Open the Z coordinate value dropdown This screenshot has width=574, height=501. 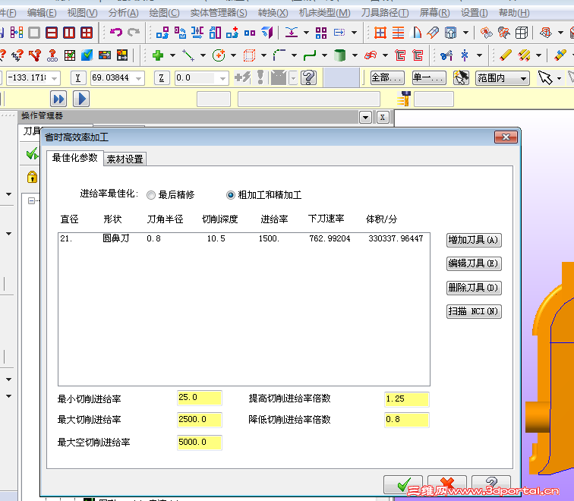(x=222, y=78)
